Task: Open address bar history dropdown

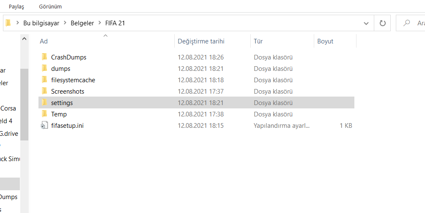Action: pos(366,23)
